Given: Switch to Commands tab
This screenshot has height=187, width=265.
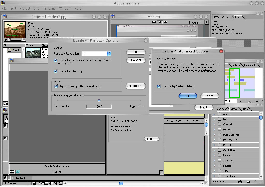Looking at the screenshot, I should [x=250, y=65].
